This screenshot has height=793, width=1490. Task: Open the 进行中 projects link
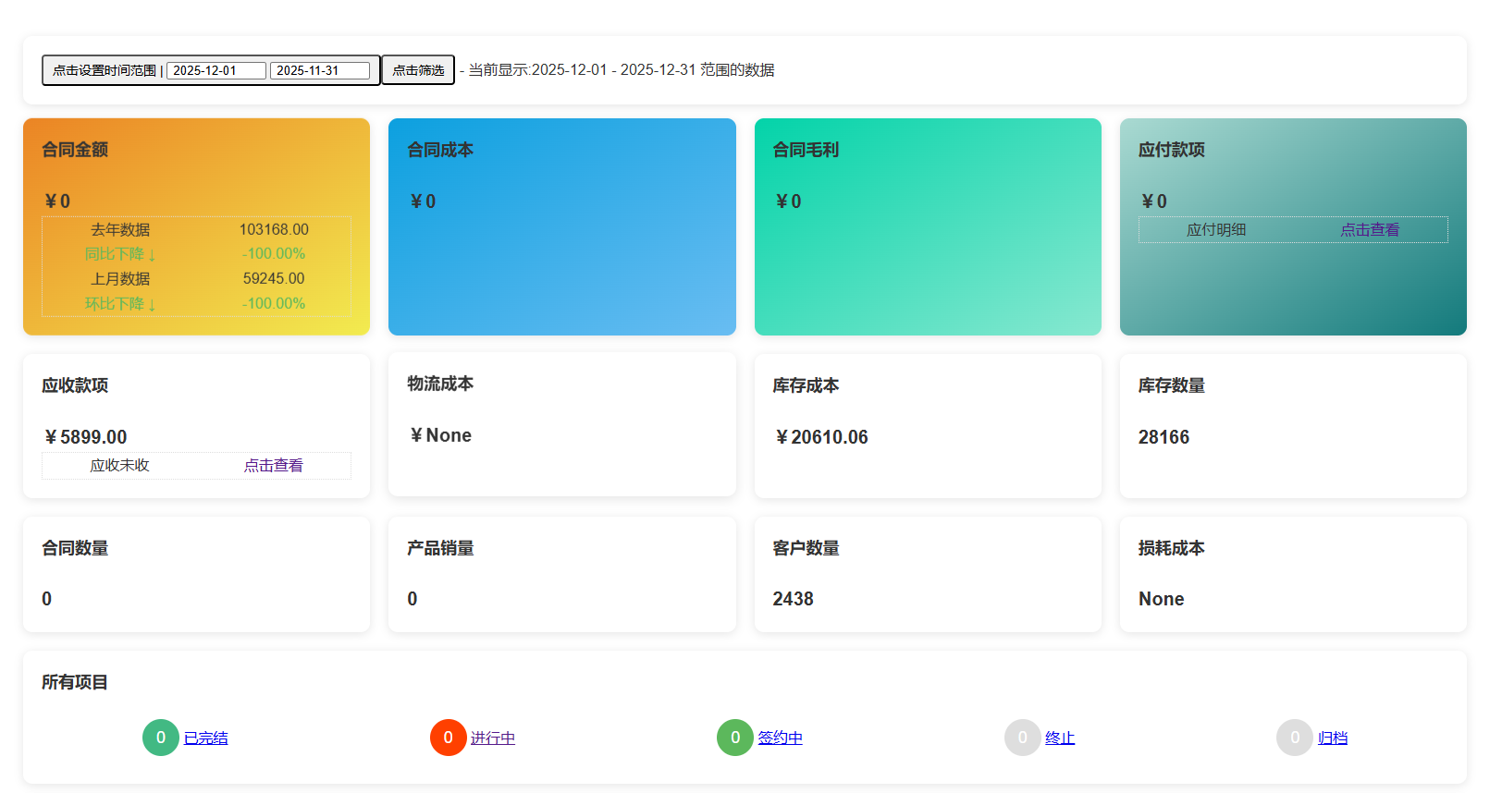[x=493, y=738]
